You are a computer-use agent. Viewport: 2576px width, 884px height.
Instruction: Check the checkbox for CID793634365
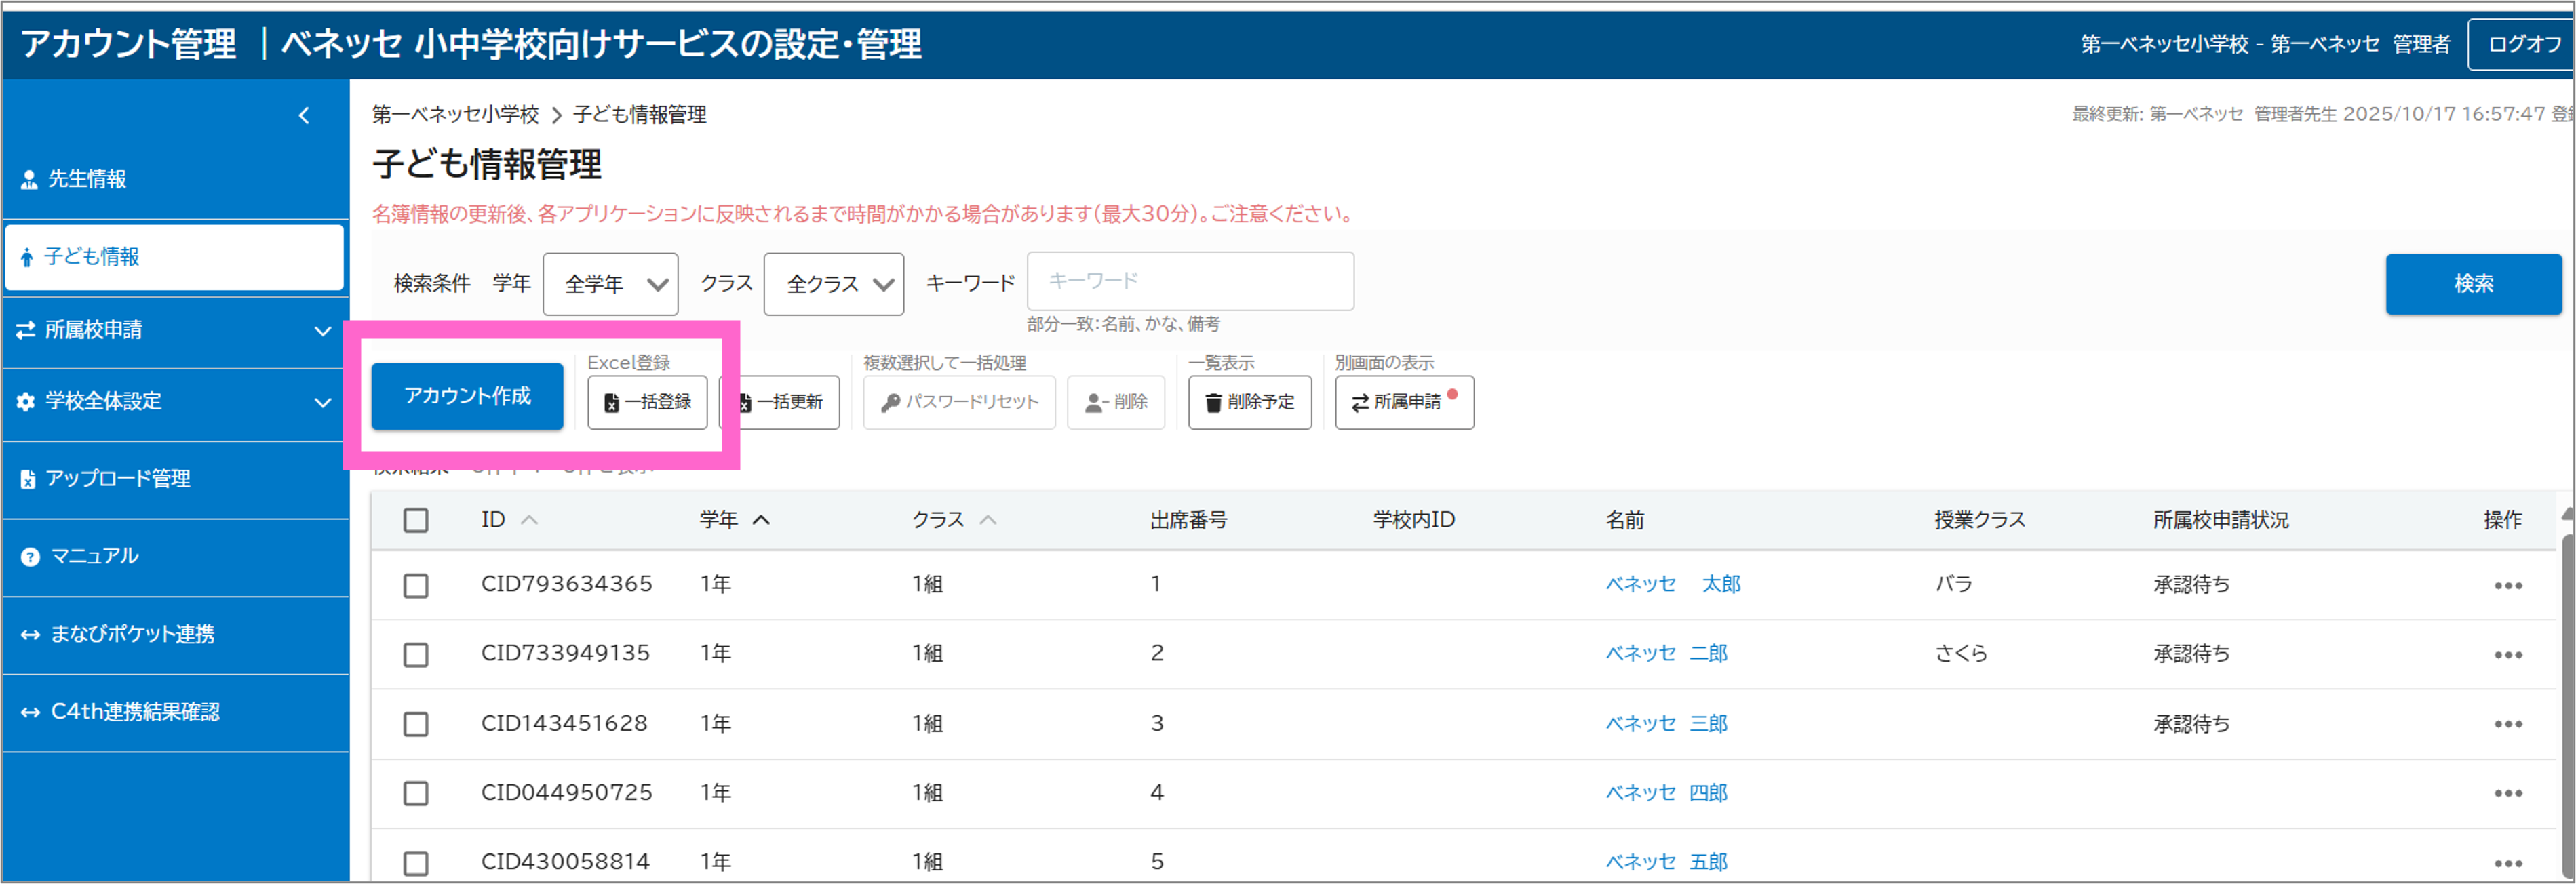click(417, 586)
